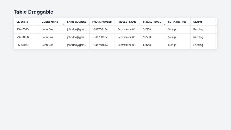Screen dimensions: 231x130
Task: Click the resize handle on Phone Number header
Action: (x=113, y=25)
